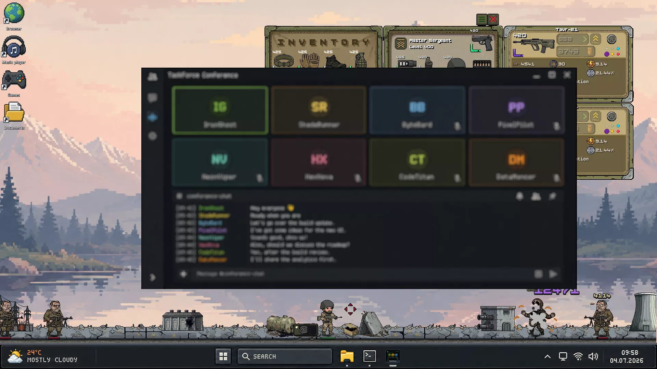Open the green hamburger menu above the inventory
Viewport: 657px width, 369px height.
coord(482,19)
